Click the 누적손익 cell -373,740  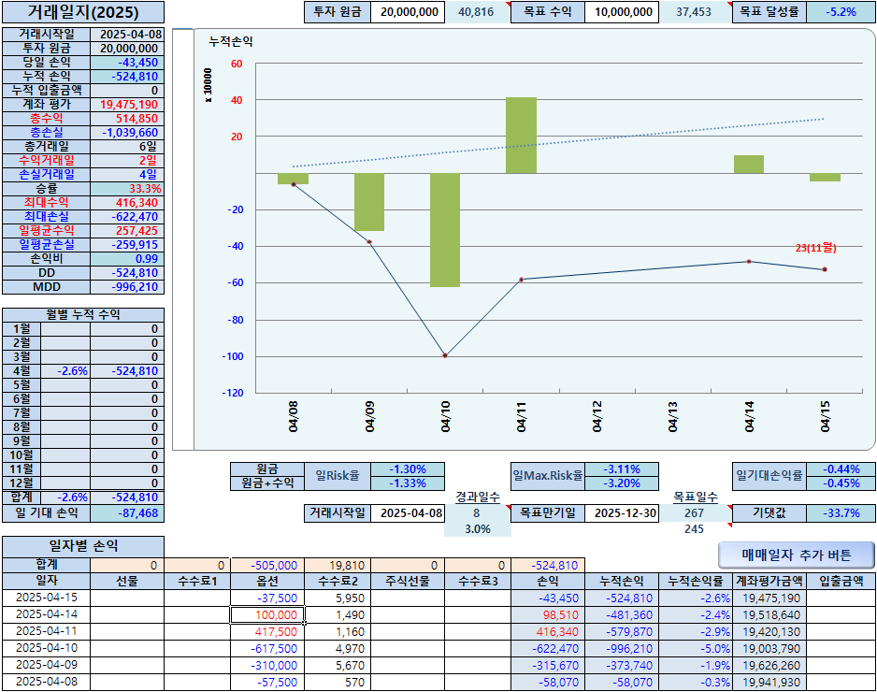tap(622, 665)
